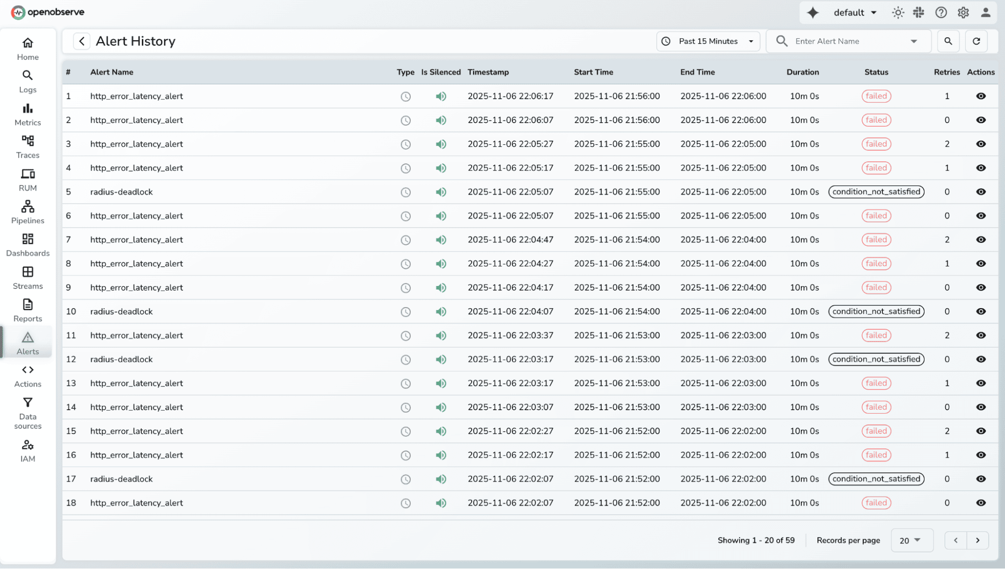Click the failed status badge in row 3
This screenshot has width=1005, height=569.
(876, 144)
